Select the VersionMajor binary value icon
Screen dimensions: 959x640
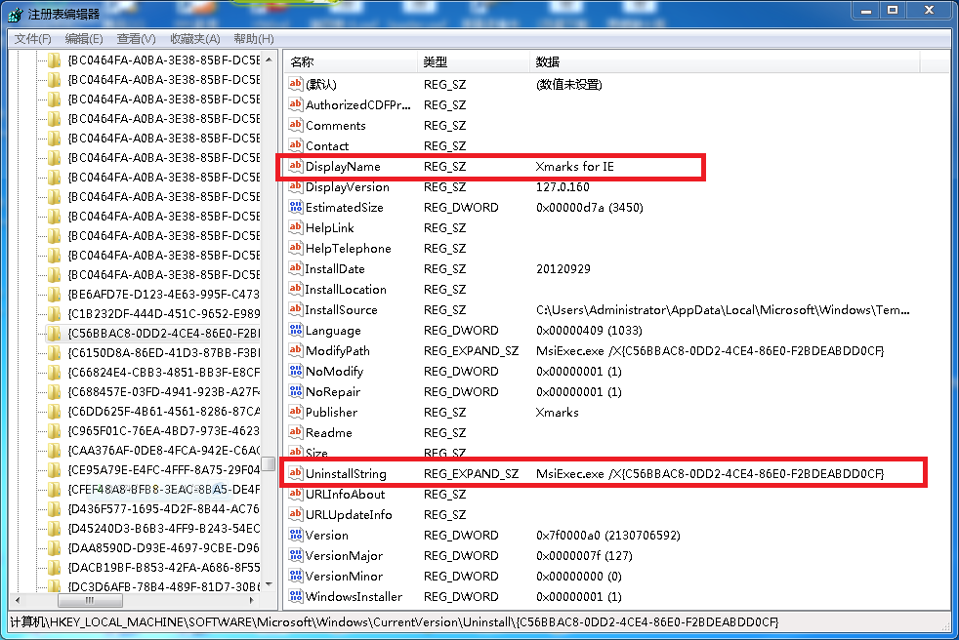296,556
